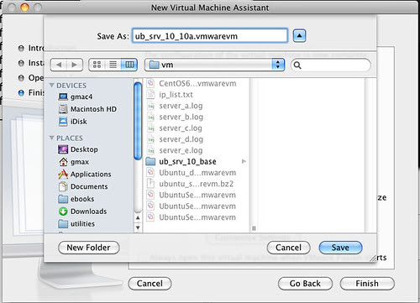Click the Macintosh HD drive icon

(x=63, y=109)
